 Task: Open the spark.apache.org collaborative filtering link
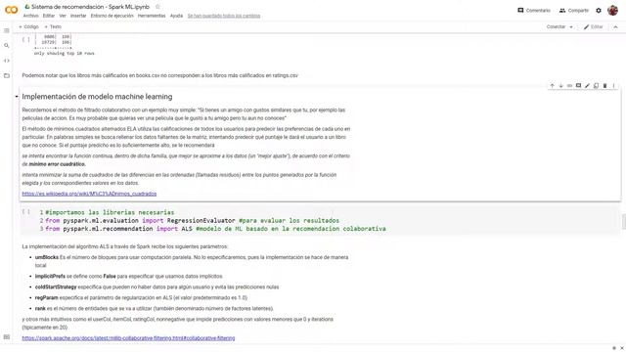tap(128, 338)
